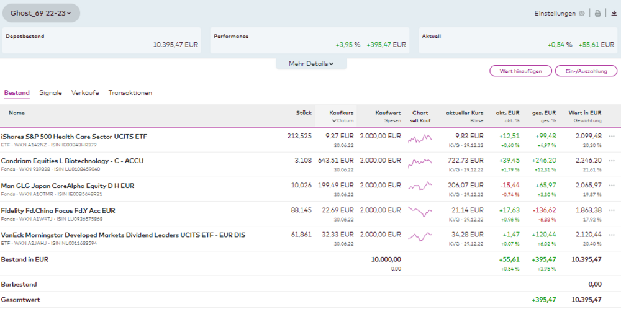Image resolution: width=621 pixels, height=309 pixels.
Task: Click the download icon
Action: click(x=614, y=14)
